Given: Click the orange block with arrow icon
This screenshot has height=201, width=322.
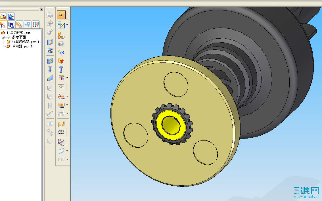Looking at the screenshot, I should 61,105.
